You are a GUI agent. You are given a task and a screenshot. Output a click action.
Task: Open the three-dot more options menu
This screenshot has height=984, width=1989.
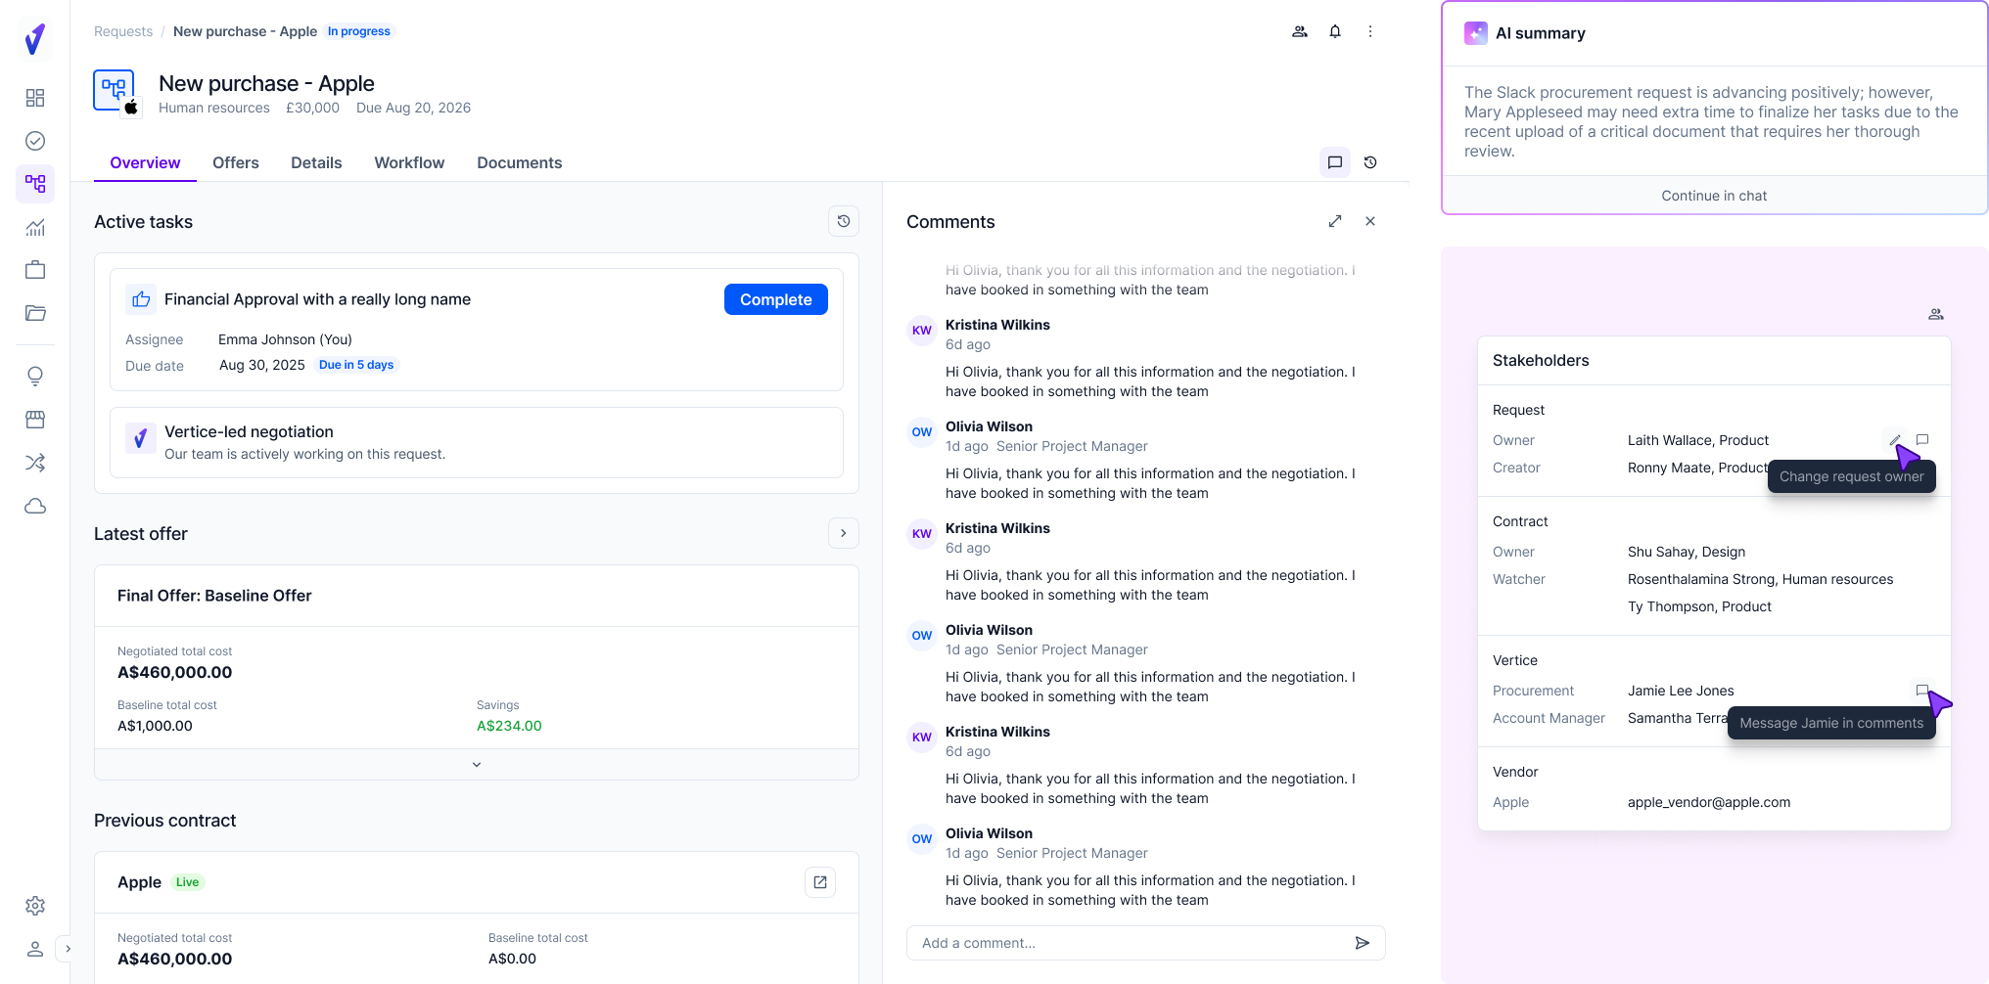(1370, 31)
